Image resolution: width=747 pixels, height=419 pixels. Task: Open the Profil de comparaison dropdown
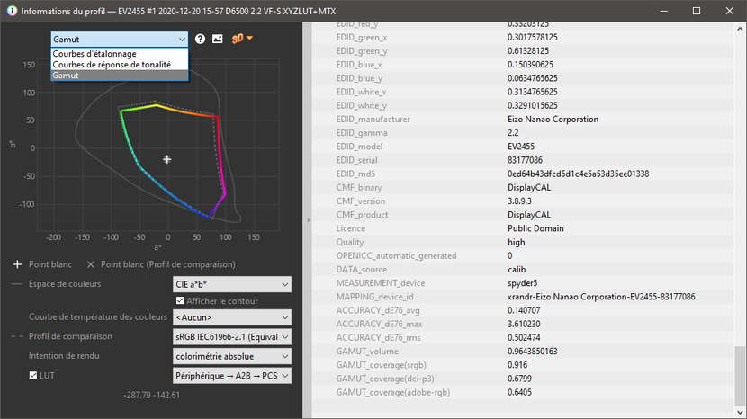tap(233, 336)
